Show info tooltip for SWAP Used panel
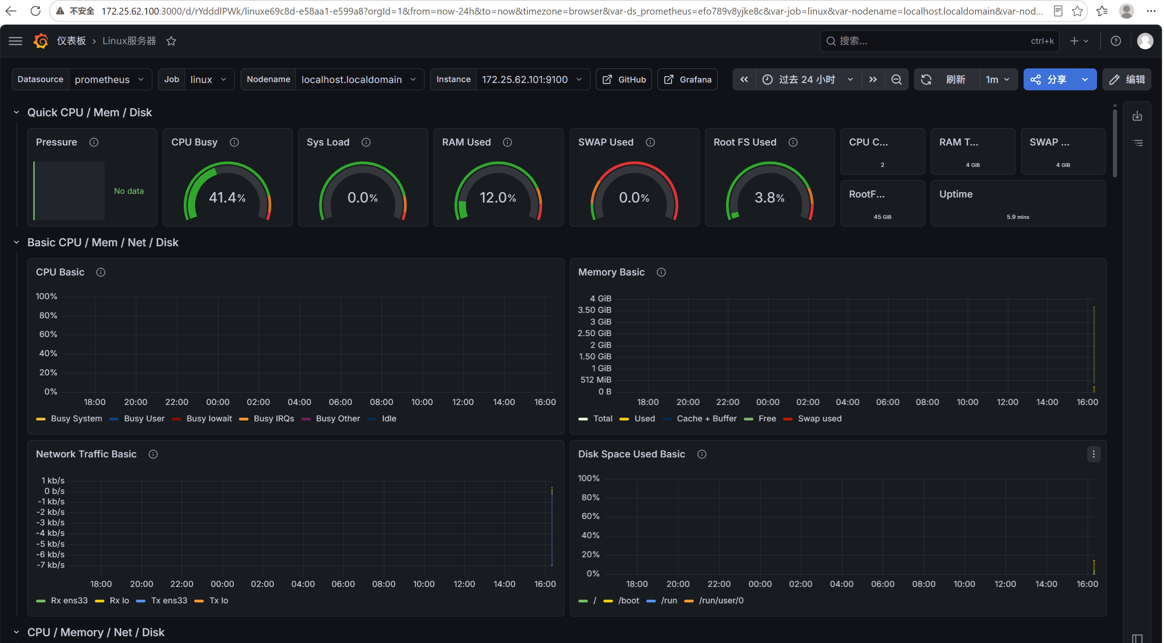The height and width of the screenshot is (643, 1164). (651, 142)
